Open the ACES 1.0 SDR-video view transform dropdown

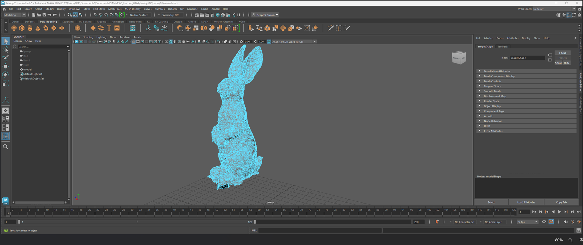[294, 42]
